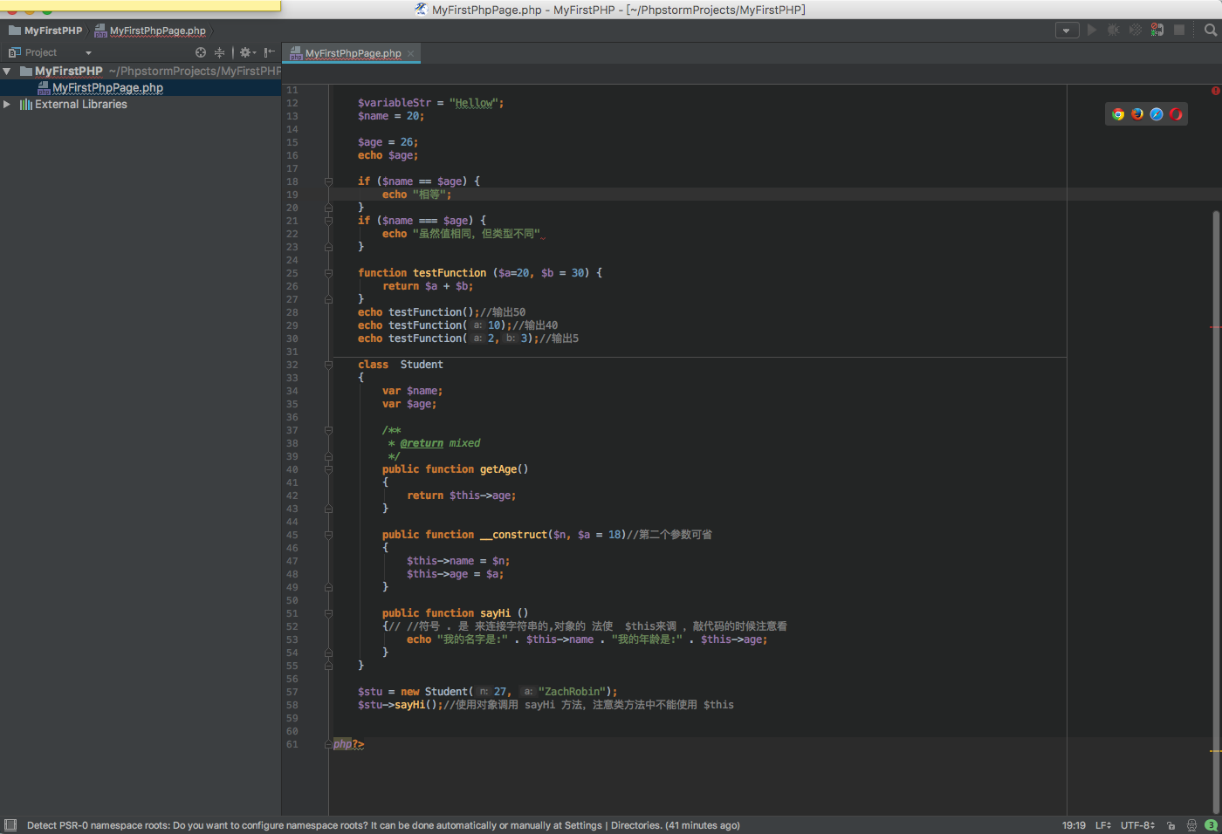Open the Project tool window menu

[87, 52]
